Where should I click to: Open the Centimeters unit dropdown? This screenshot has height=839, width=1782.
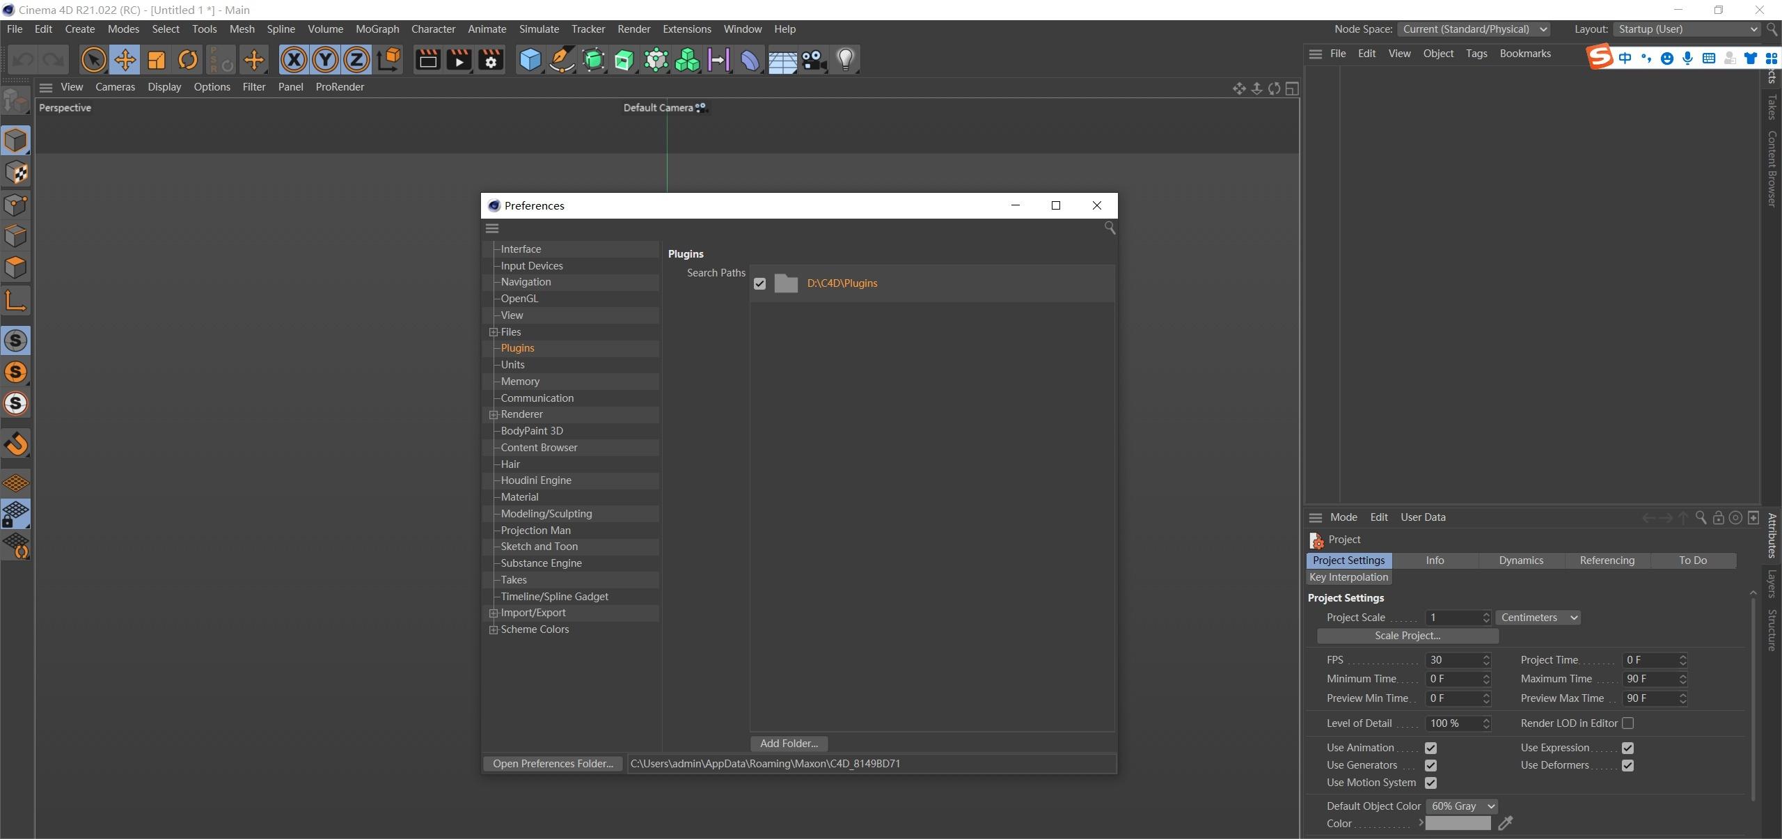click(x=1538, y=618)
